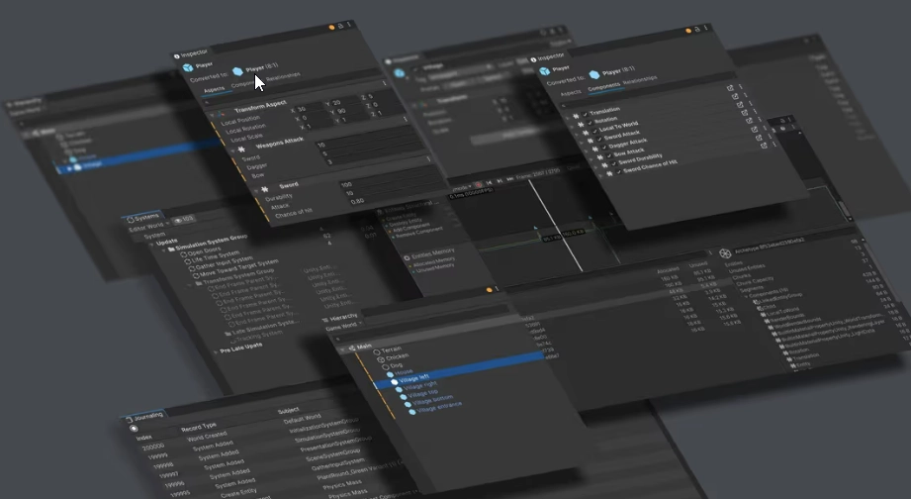
Task: Uncheck the Dagger Attack checkbox
Action: 604,148
